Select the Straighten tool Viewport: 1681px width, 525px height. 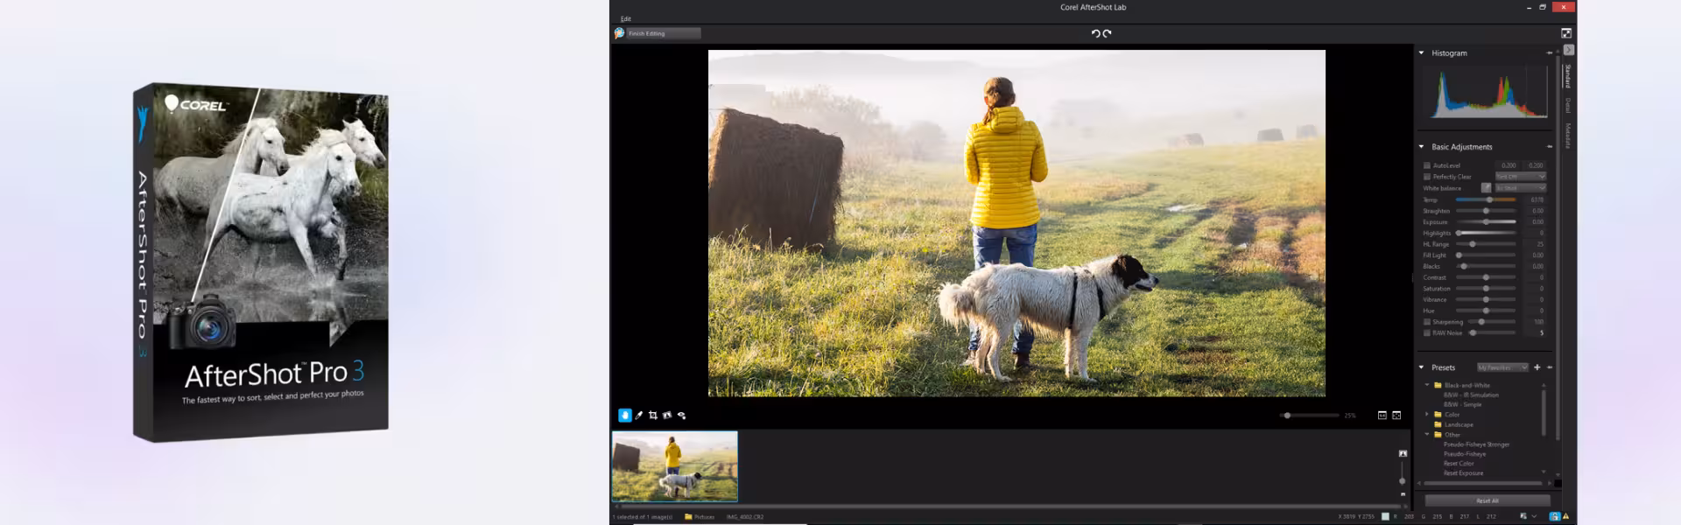[666, 416]
